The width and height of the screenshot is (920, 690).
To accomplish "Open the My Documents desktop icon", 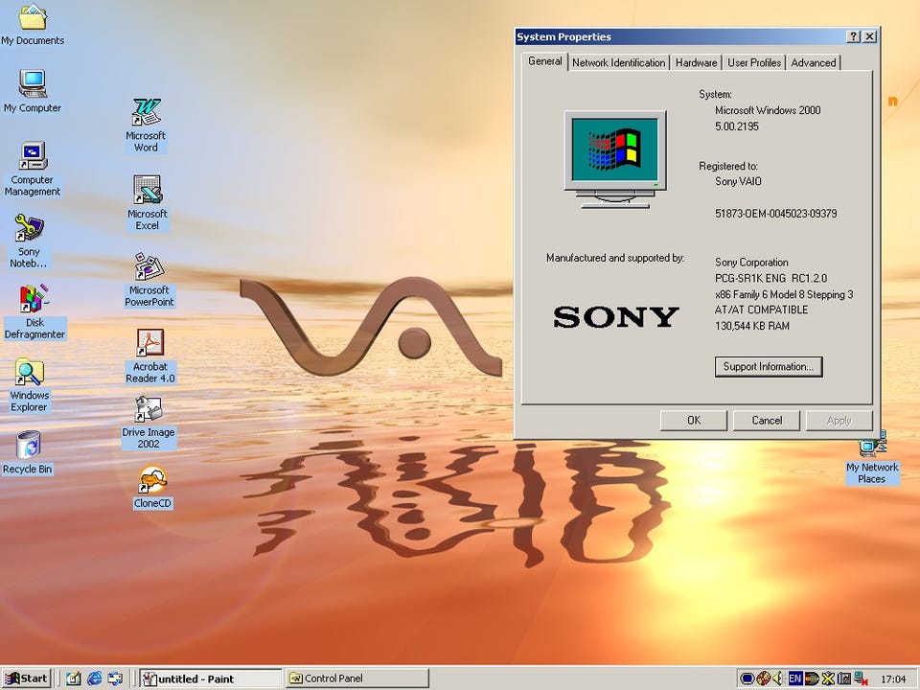I will [33, 23].
